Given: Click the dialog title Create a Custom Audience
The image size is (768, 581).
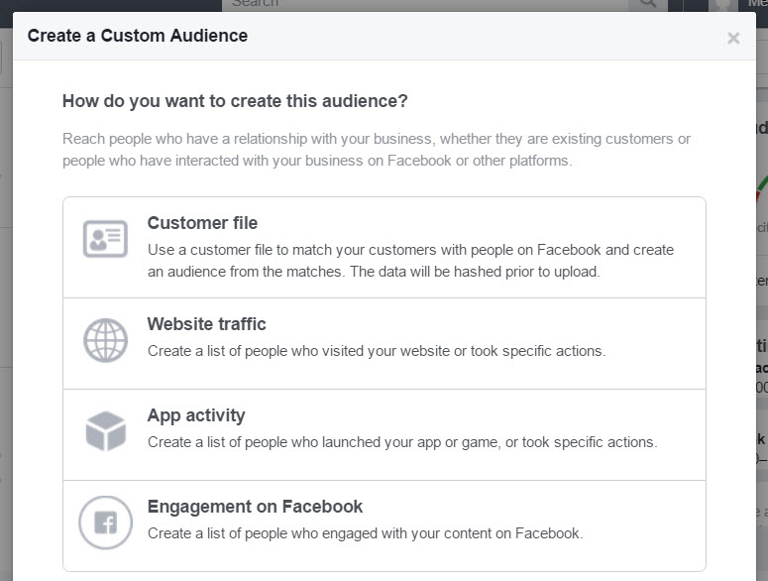Looking at the screenshot, I should click(138, 37).
